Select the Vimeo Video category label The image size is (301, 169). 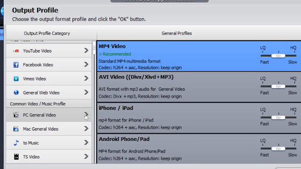tap(34, 79)
